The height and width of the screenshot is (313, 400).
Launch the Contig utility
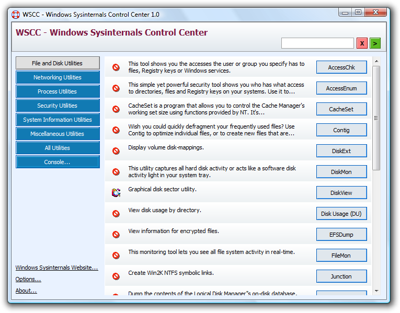coord(341,130)
